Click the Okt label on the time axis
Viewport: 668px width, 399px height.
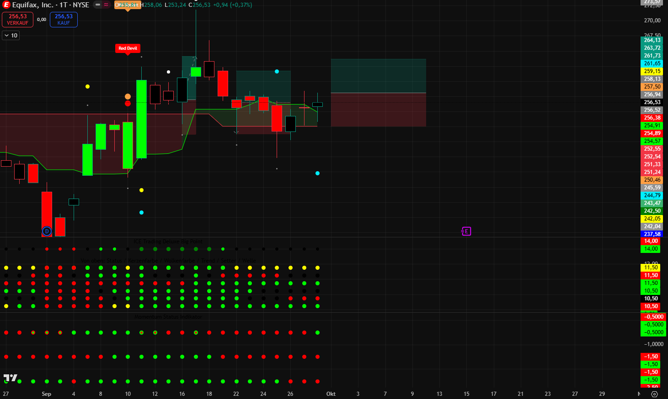(331, 394)
